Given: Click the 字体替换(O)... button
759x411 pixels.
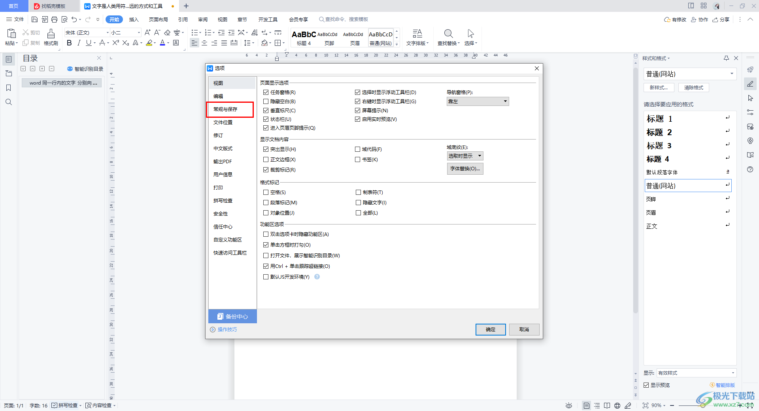Looking at the screenshot, I should tap(465, 169).
